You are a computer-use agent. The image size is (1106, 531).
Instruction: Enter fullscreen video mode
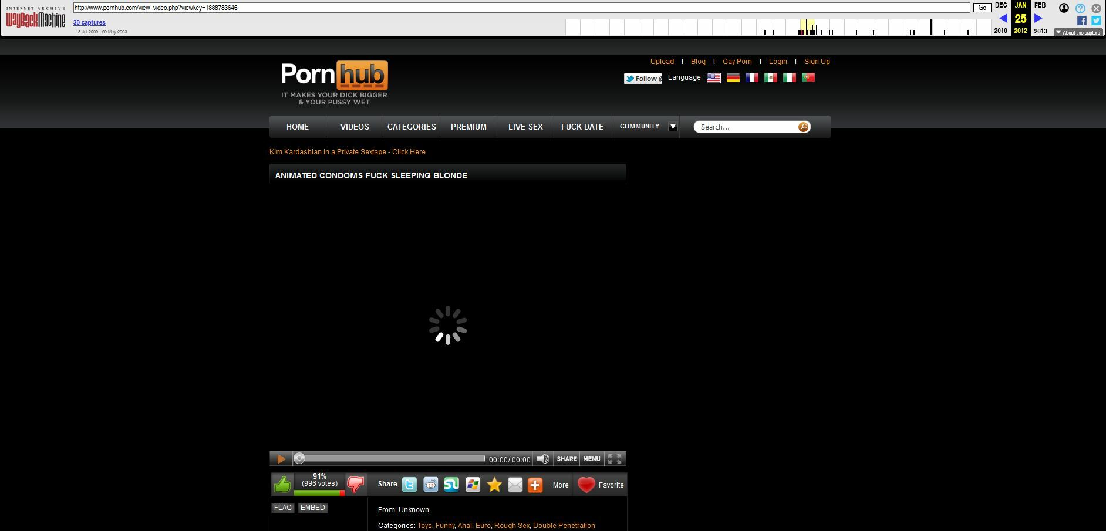point(615,459)
